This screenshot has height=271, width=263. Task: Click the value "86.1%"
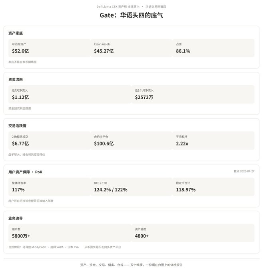tap(183, 51)
